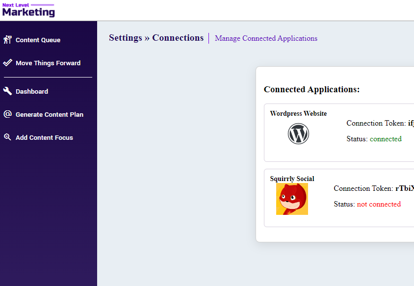Click the red not connected status
Viewport: 414px width, 286px height.
click(x=379, y=204)
